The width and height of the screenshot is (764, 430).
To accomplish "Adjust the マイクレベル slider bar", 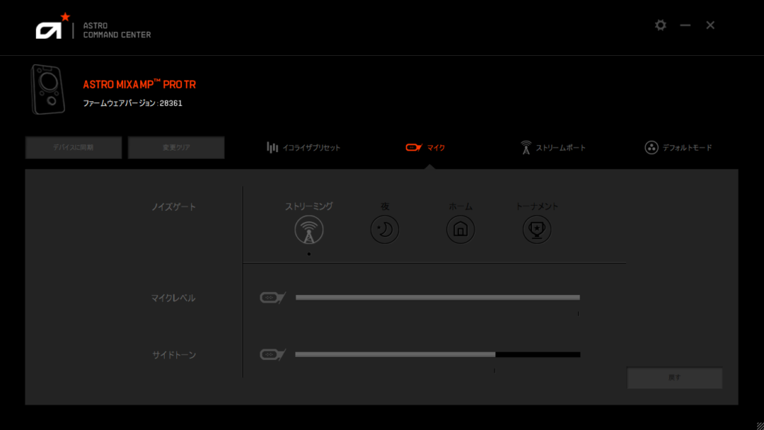I will pyautogui.click(x=437, y=297).
